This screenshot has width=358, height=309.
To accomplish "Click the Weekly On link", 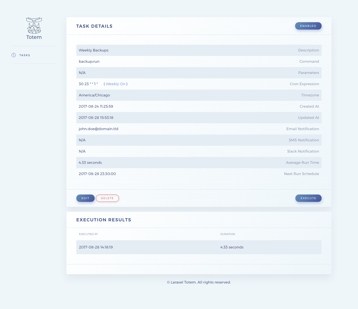I will [x=115, y=84].
